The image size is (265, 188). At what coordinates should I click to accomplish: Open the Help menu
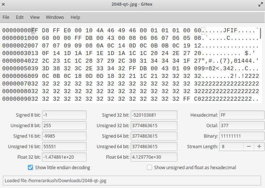[x=75, y=17]
